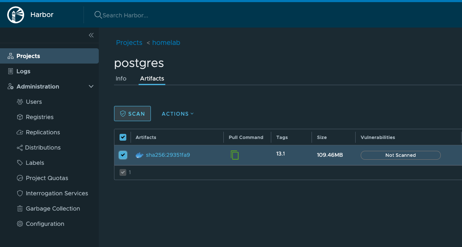Click the Garbage Collection trash icon
The height and width of the screenshot is (247, 462).
[20, 209]
